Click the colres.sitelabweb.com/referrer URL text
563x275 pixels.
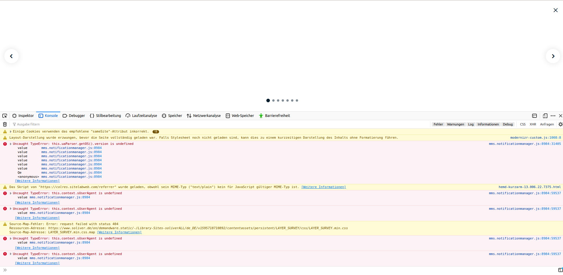click(78, 187)
